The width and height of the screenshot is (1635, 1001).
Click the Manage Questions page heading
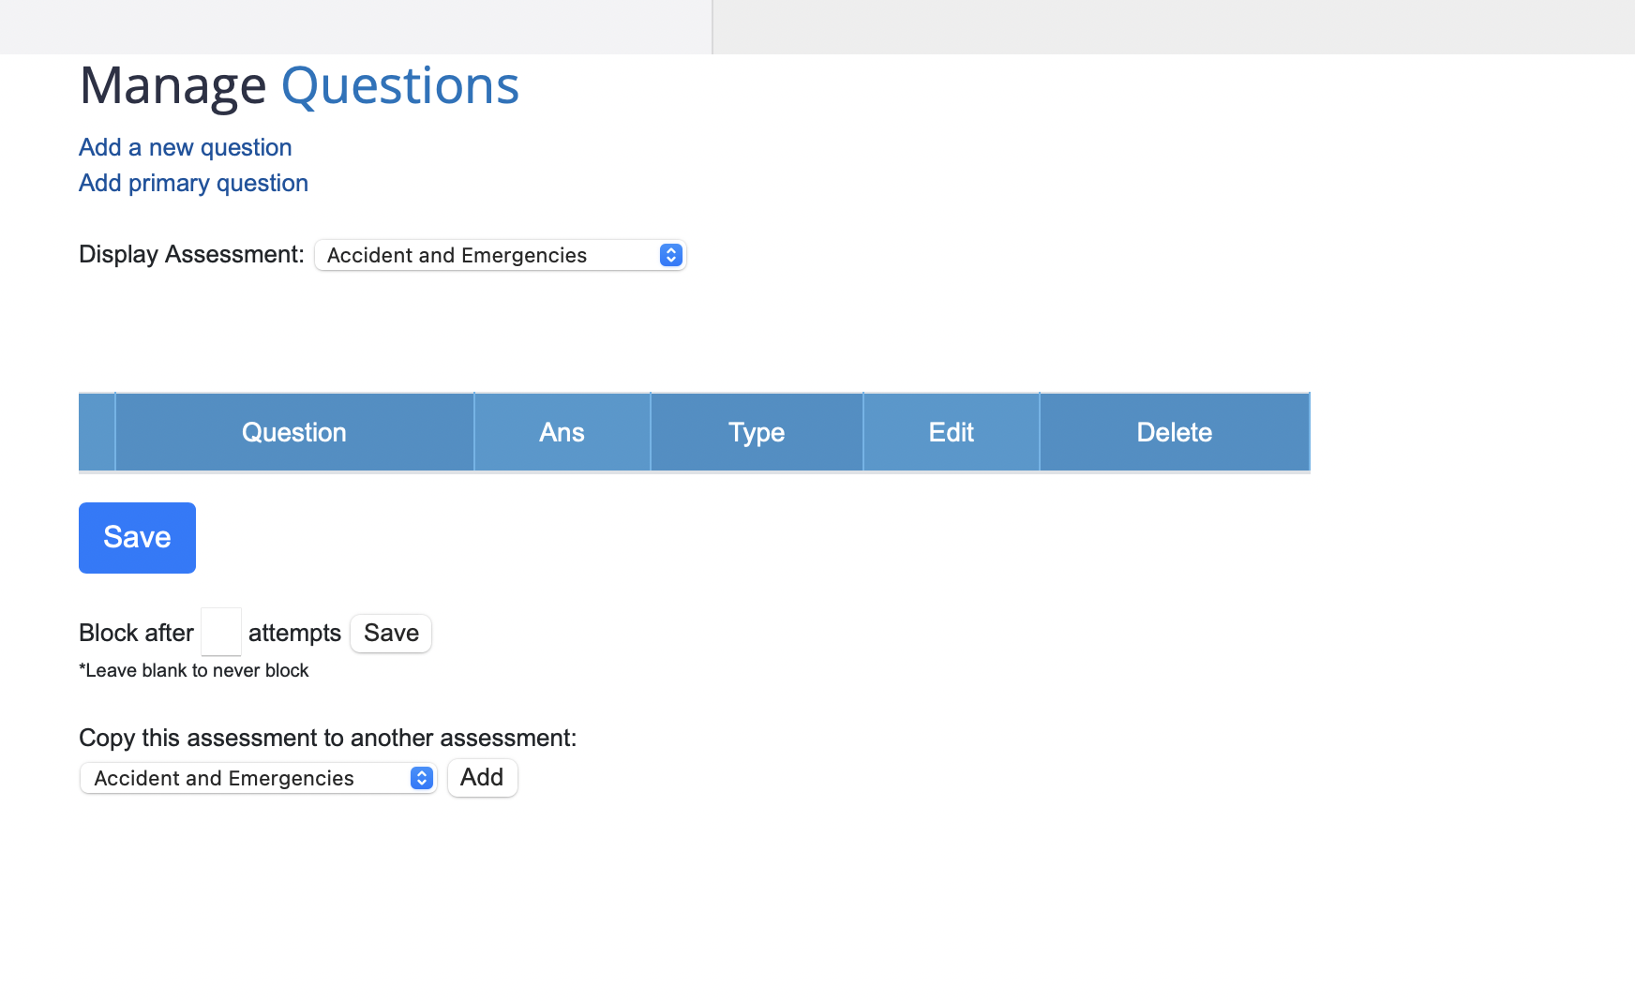coord(299,85)
